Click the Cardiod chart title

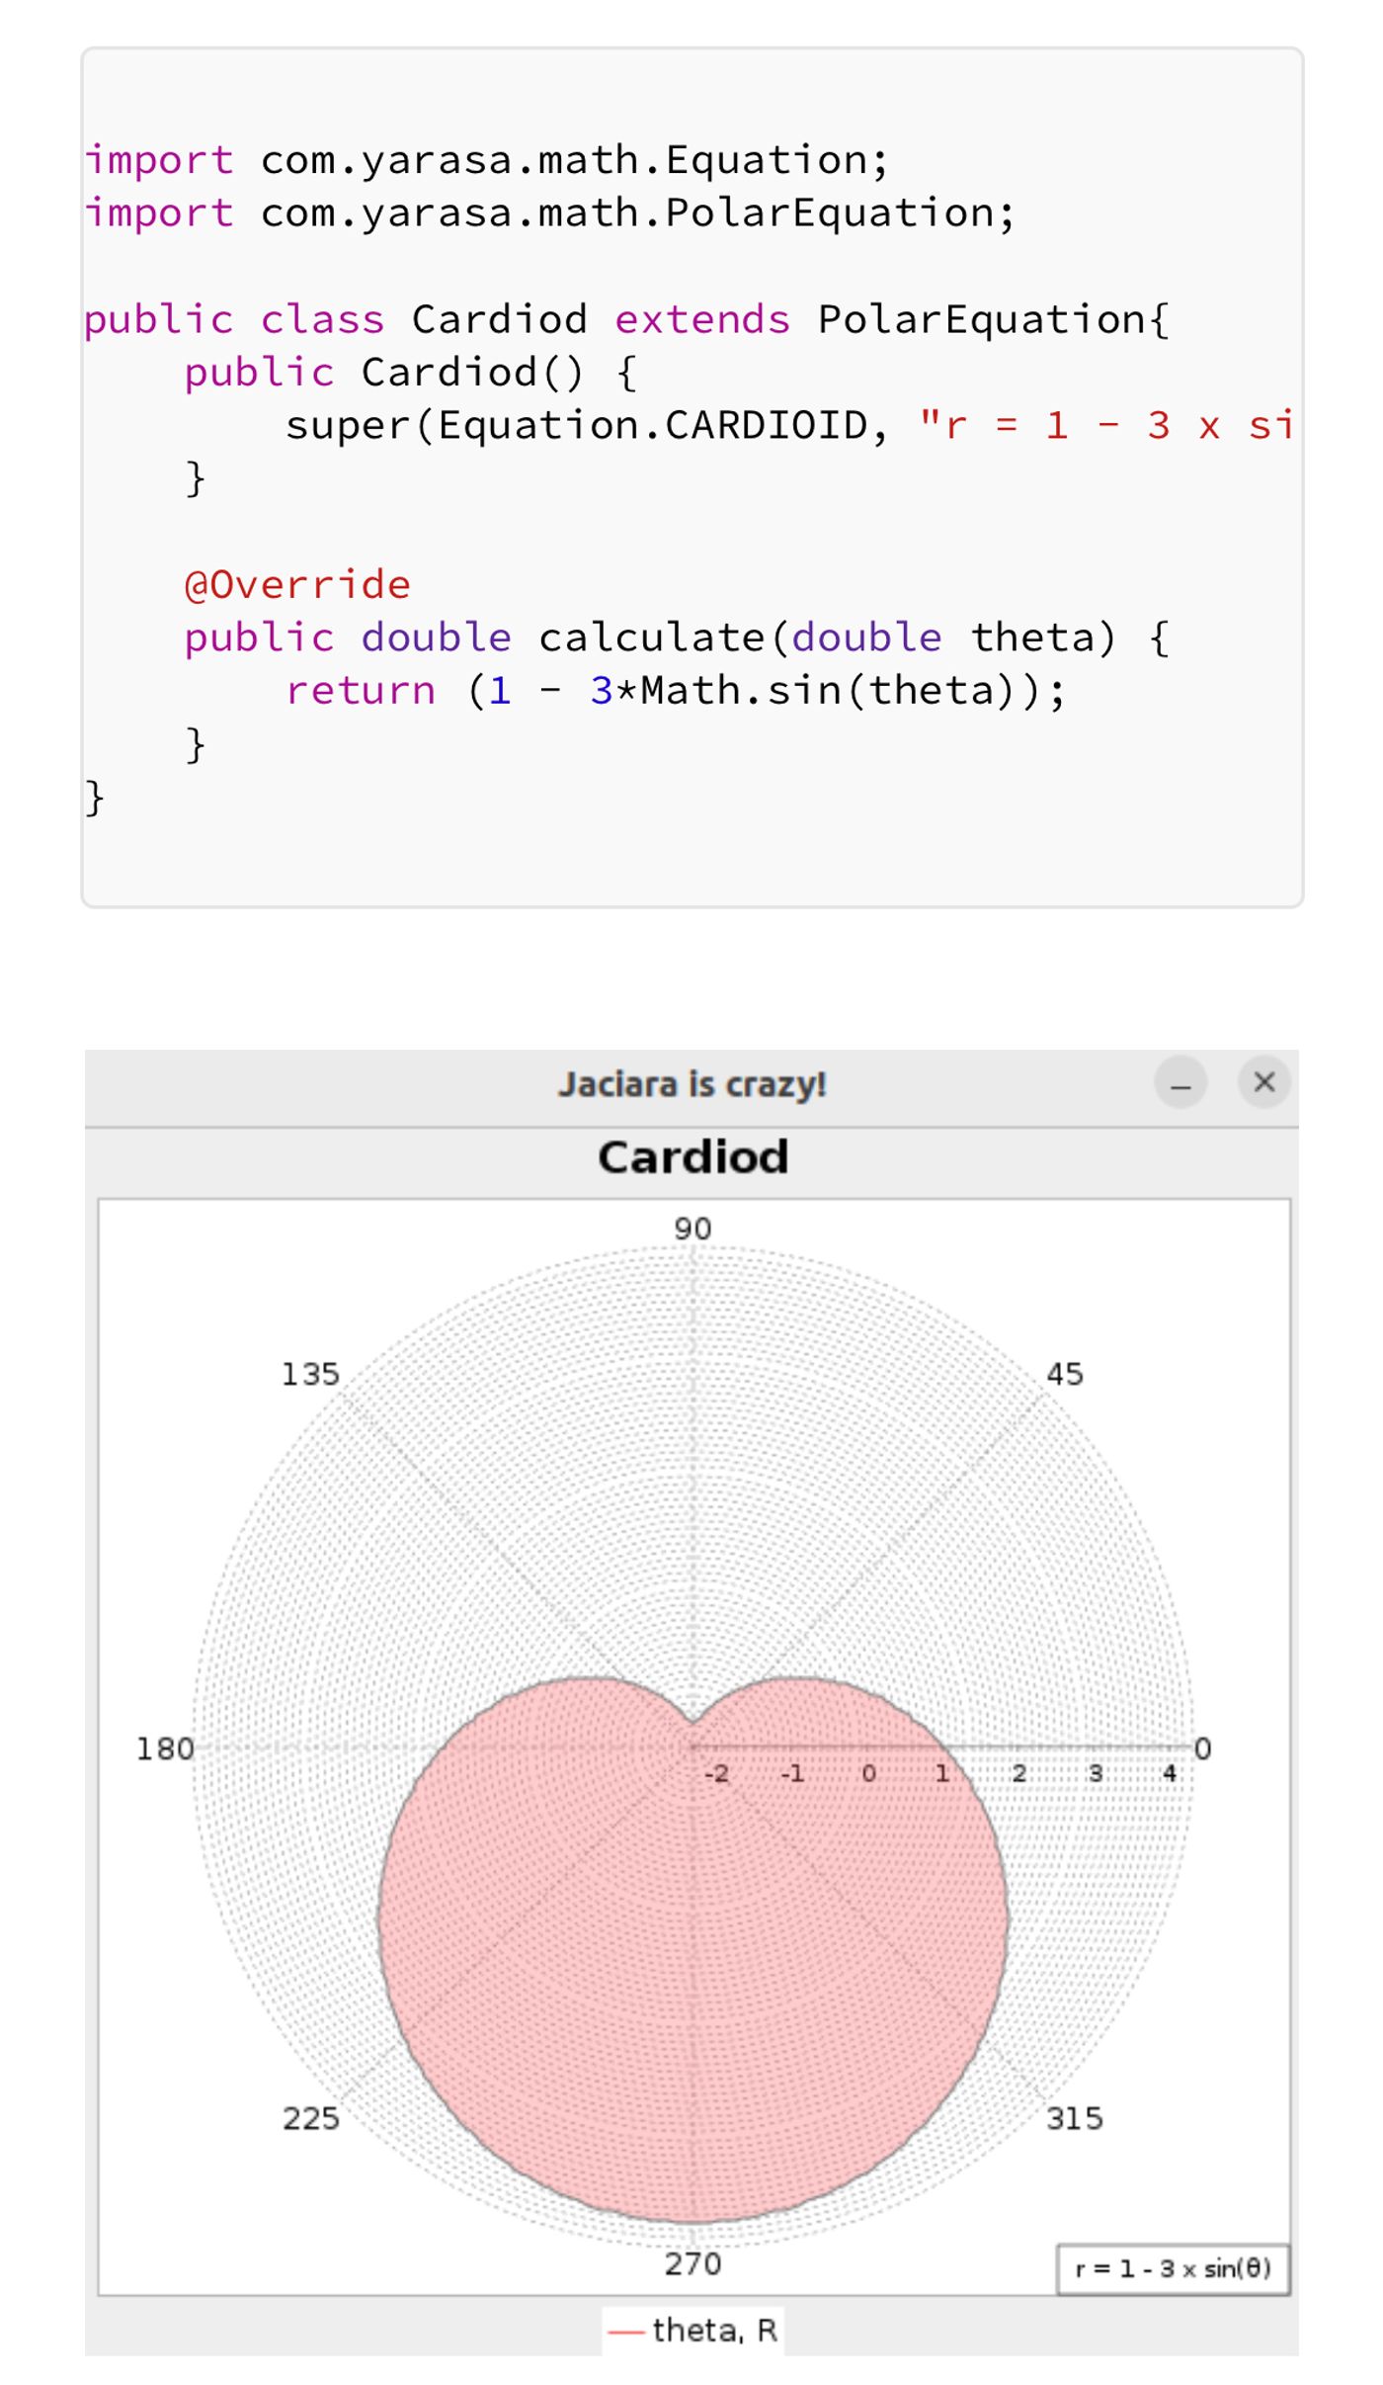(x=692, y=1156)
